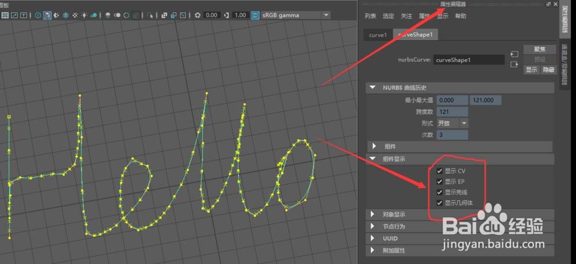Click the first grid icon on viewport toolbar
The width and height of the screenshot is (576, 264).
pos(5,16)
